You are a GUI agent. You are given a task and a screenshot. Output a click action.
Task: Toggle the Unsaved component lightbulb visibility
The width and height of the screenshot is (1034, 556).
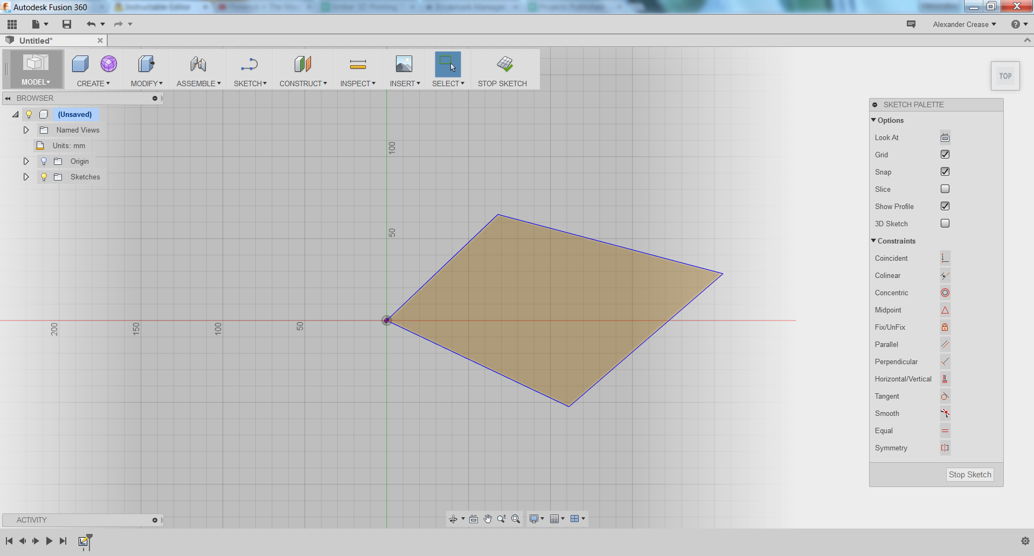point(29,114)
